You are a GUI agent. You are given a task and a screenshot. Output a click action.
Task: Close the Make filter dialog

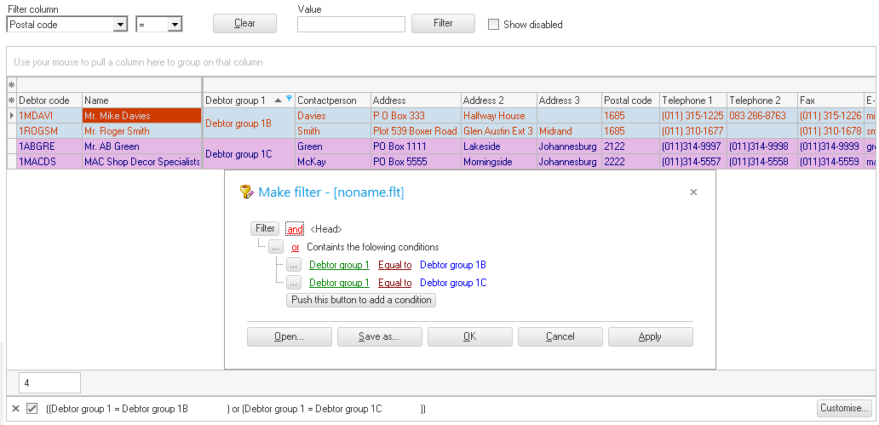coord(693,192)
